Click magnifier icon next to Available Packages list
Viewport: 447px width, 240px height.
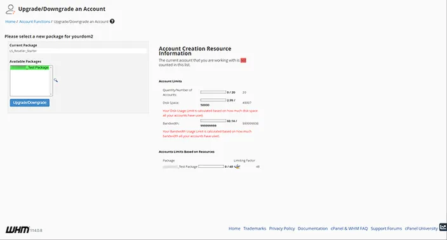56,80
